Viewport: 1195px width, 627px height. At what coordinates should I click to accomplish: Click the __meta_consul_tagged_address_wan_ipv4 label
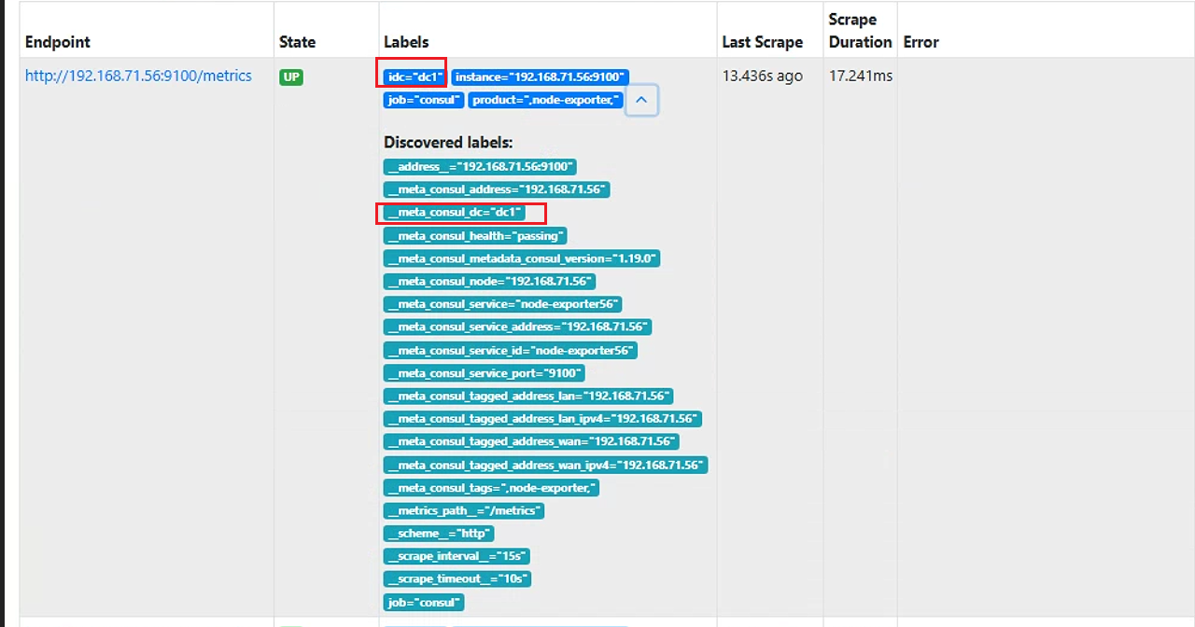point(545,465)
